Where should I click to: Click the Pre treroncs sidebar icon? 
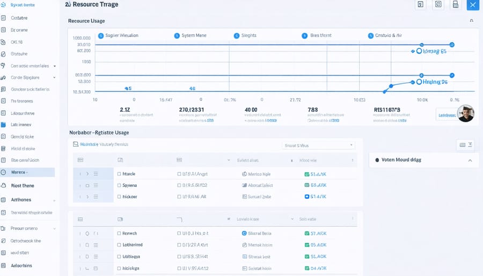click(x=3, y=101)
